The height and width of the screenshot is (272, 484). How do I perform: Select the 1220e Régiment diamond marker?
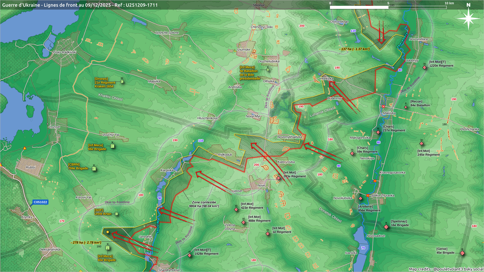[425, 67]
